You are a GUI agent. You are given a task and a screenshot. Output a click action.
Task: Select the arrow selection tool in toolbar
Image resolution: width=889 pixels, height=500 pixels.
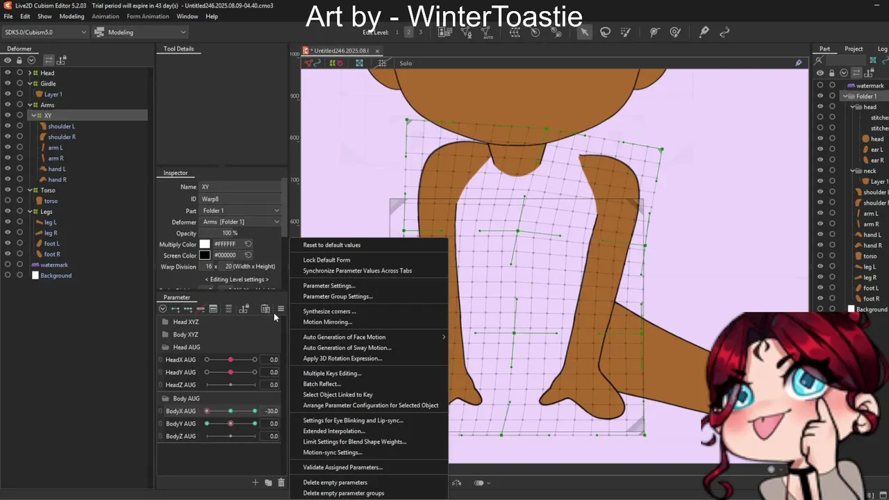point(585,32)
